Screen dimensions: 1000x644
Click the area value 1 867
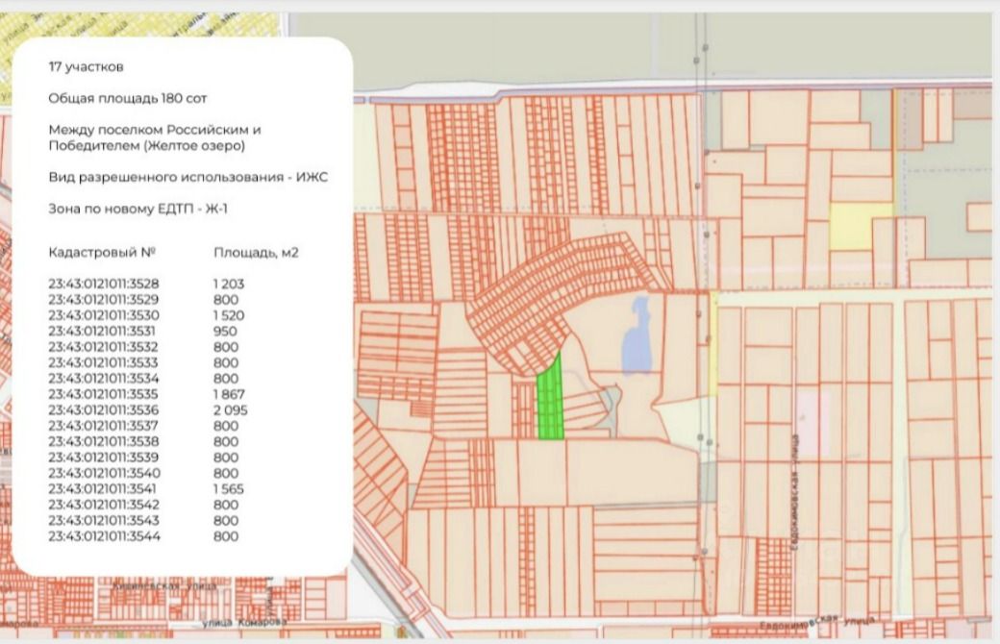pos(229,394)
